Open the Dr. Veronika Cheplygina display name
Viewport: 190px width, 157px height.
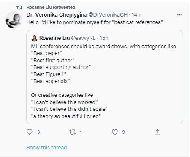(57, 15)
